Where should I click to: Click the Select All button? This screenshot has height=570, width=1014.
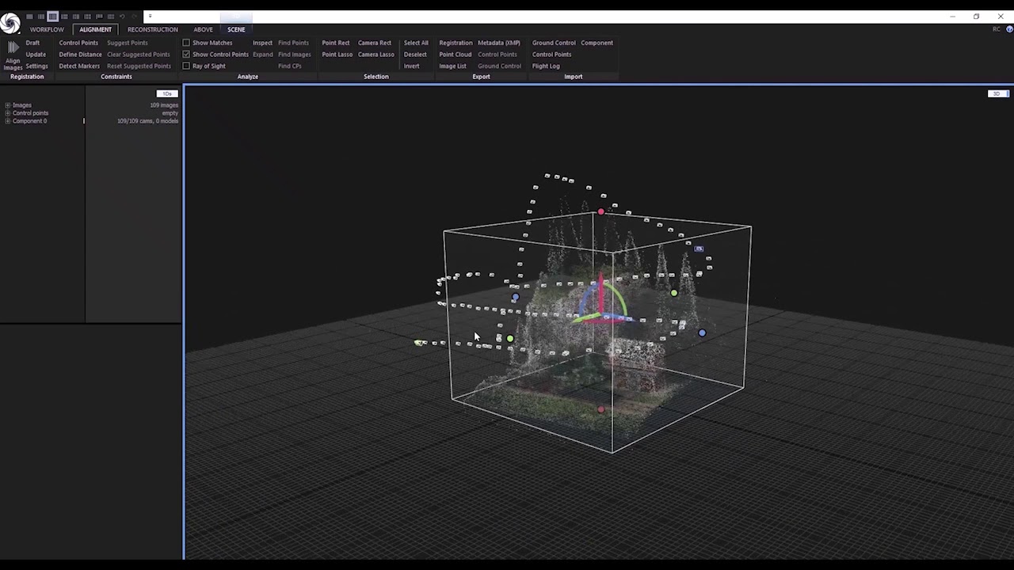pos(416,43)
